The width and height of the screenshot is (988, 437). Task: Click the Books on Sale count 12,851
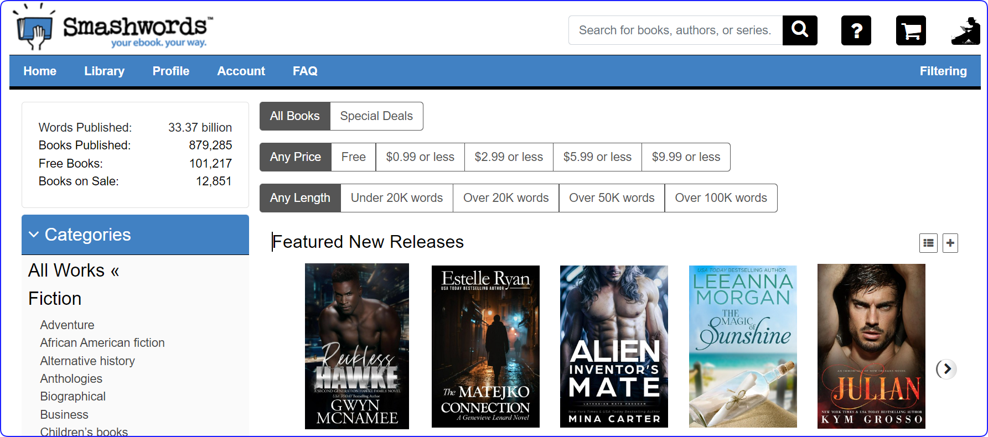tap(214, 181)
